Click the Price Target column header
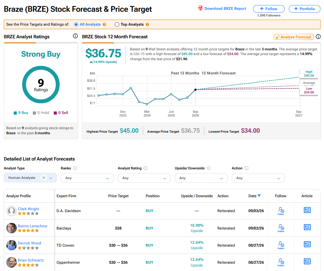This screenshot has width=324, height=271. pyautogui.click(x=118, y=196)
